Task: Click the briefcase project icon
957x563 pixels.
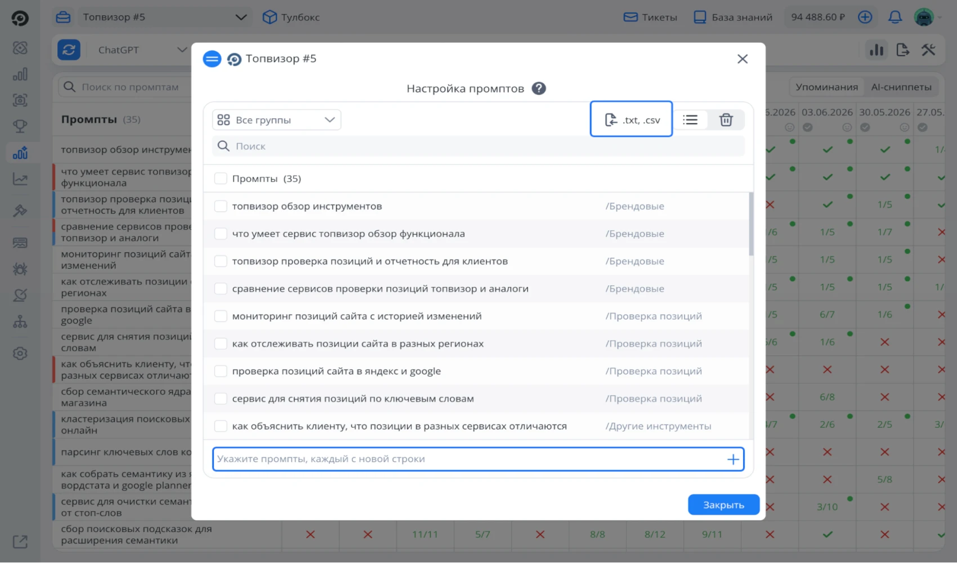Action: tap(64, 17)
